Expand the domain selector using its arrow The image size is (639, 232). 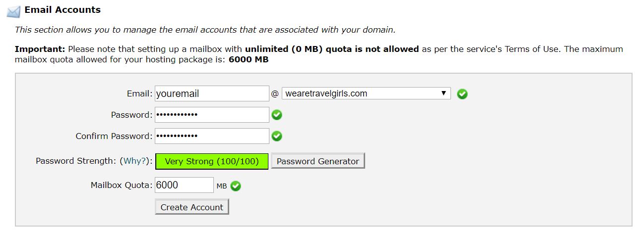coord(444,93)
